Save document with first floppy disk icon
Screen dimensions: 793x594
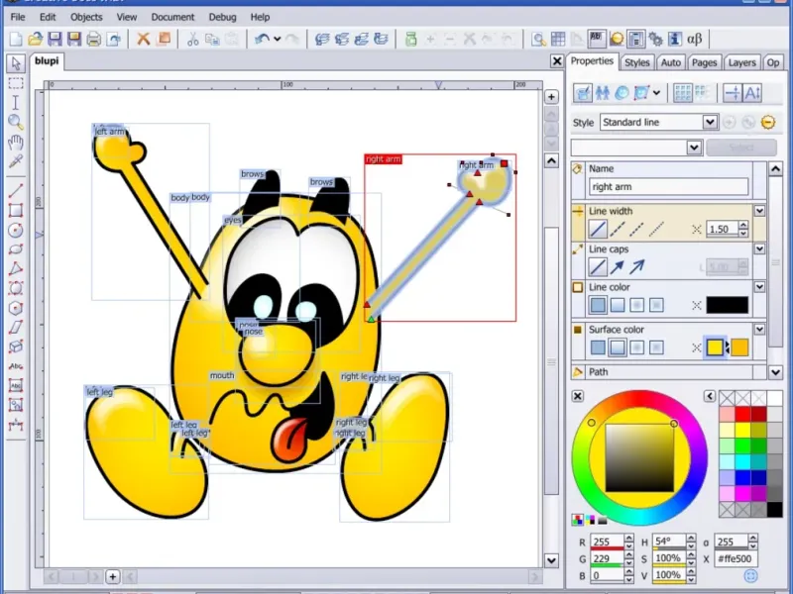coord(55,39)
